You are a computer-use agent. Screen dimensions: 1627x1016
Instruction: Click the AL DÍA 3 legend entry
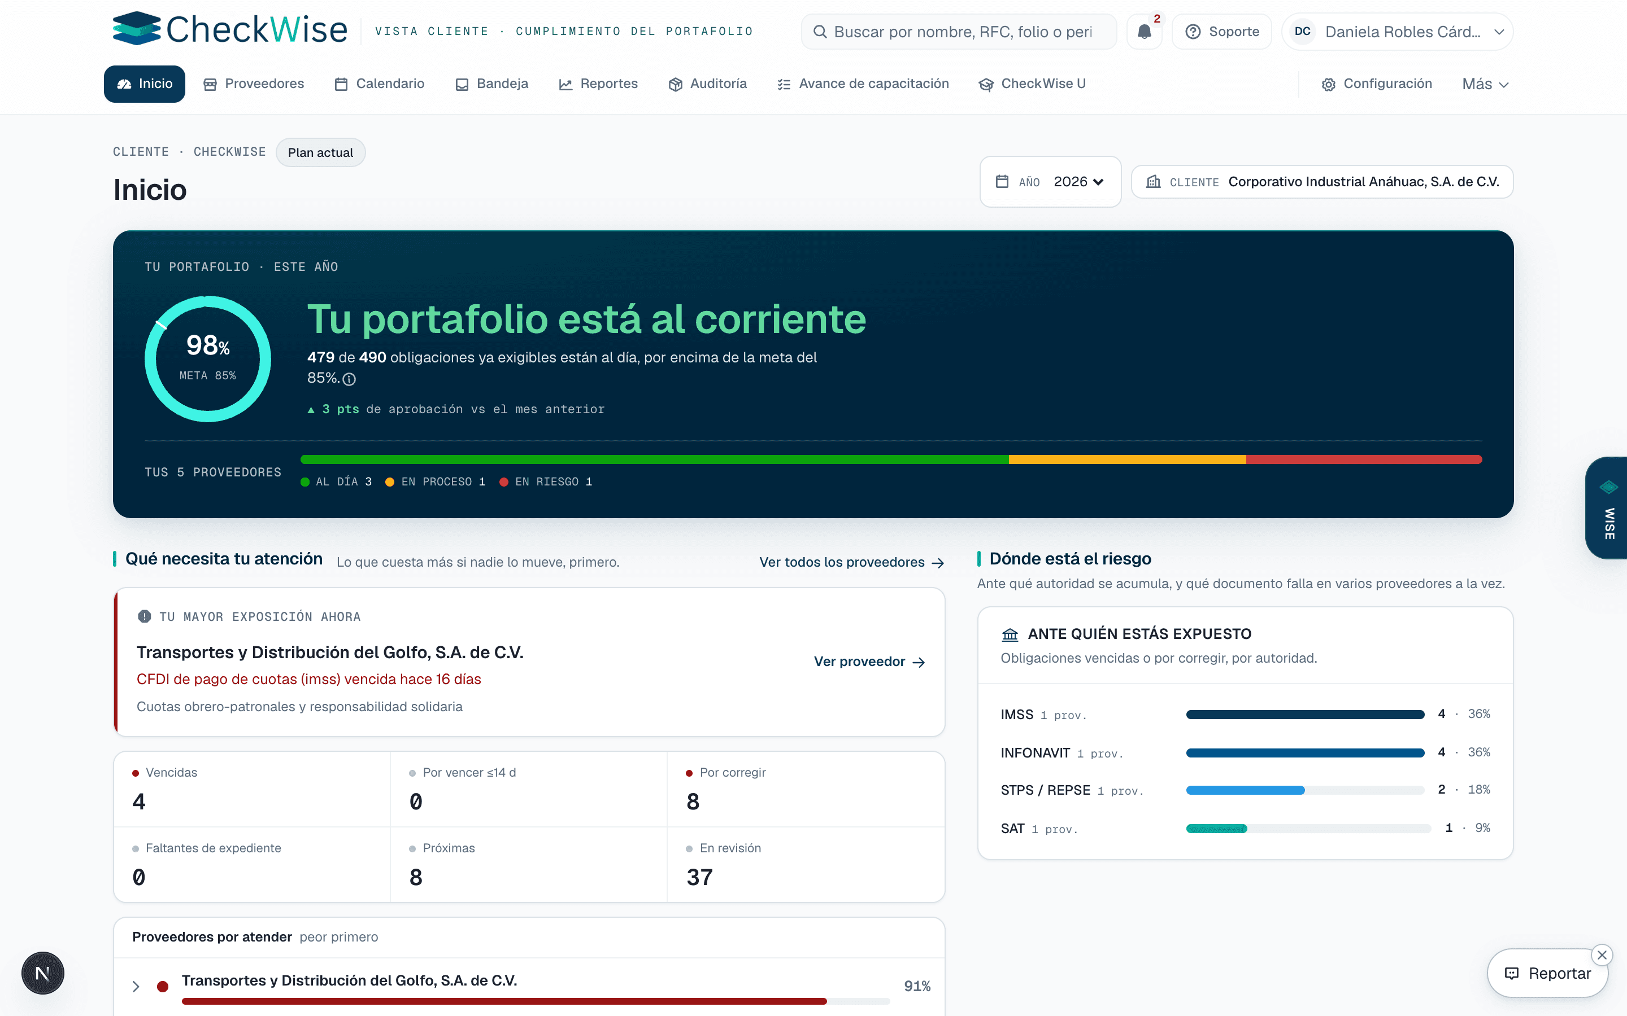point(336,482)
